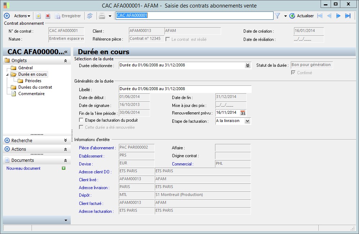Click the printer icon
Viewport: 359px width, 234px height.
pyautogui.click(x=102, y=16)
